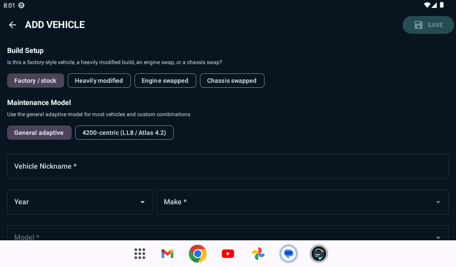Screen dimensions: 456x267
Task: Select the Chassis swapped option
Action: (232, 81)
